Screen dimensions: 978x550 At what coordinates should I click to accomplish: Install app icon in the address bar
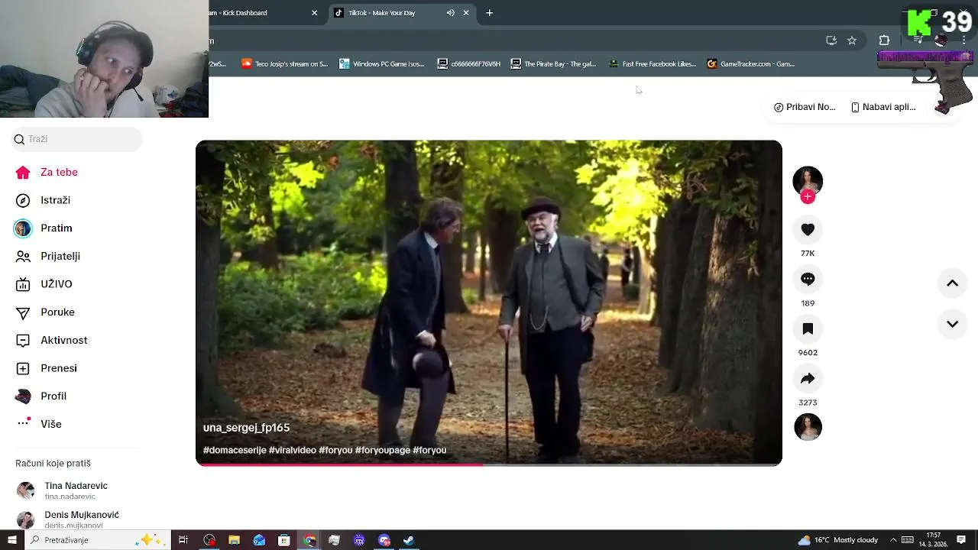pyautogui.click(x=831, y=40)
